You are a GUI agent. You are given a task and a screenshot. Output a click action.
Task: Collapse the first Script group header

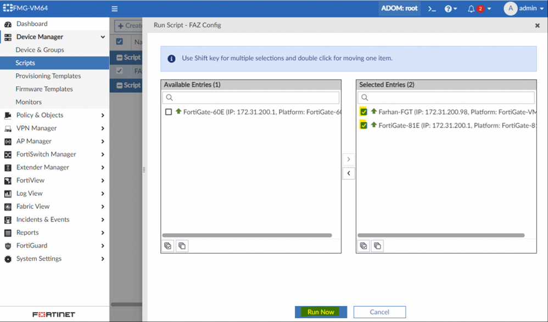119,58
